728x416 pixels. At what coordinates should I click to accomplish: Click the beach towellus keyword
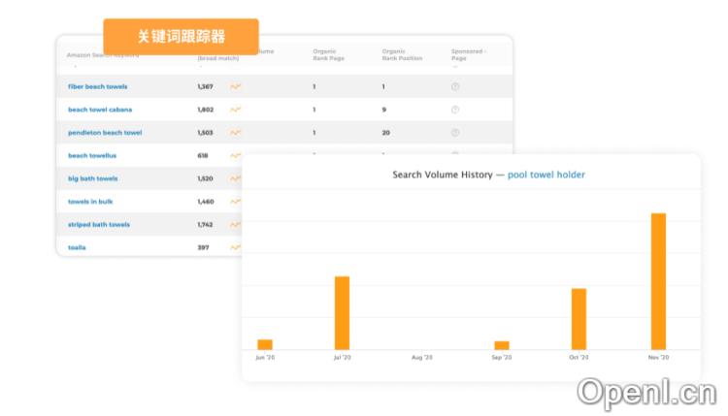[x=91, y=155]
